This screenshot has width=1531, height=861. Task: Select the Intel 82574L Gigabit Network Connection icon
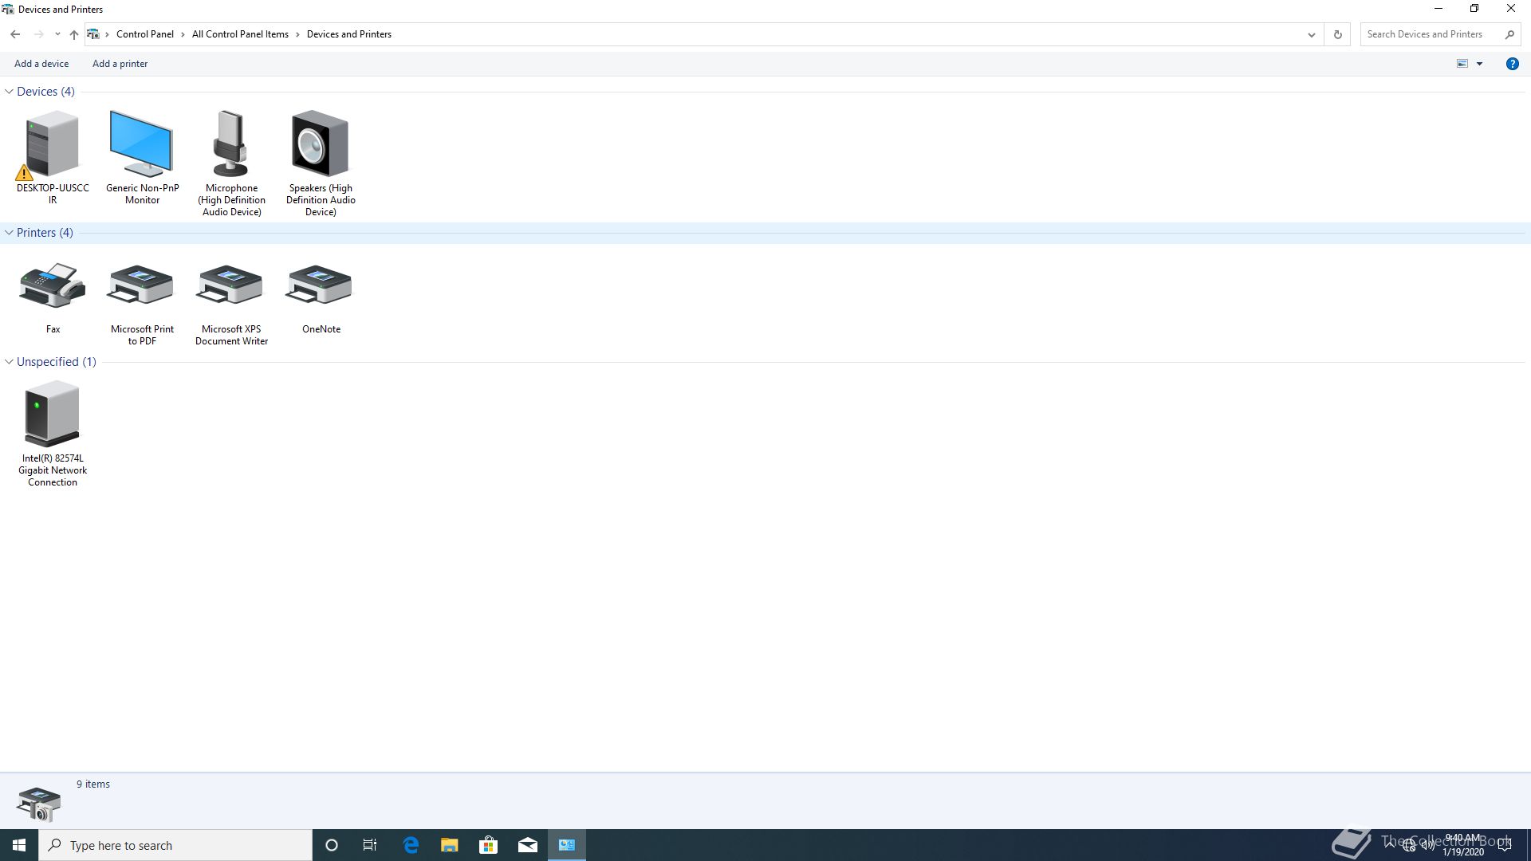click(x=52, y=415)
